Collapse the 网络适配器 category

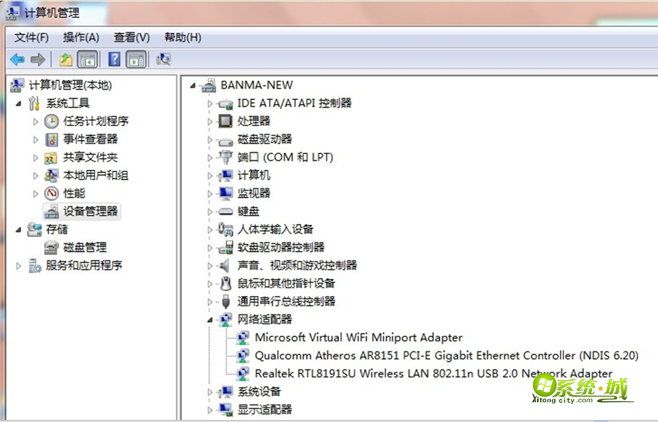211,319
